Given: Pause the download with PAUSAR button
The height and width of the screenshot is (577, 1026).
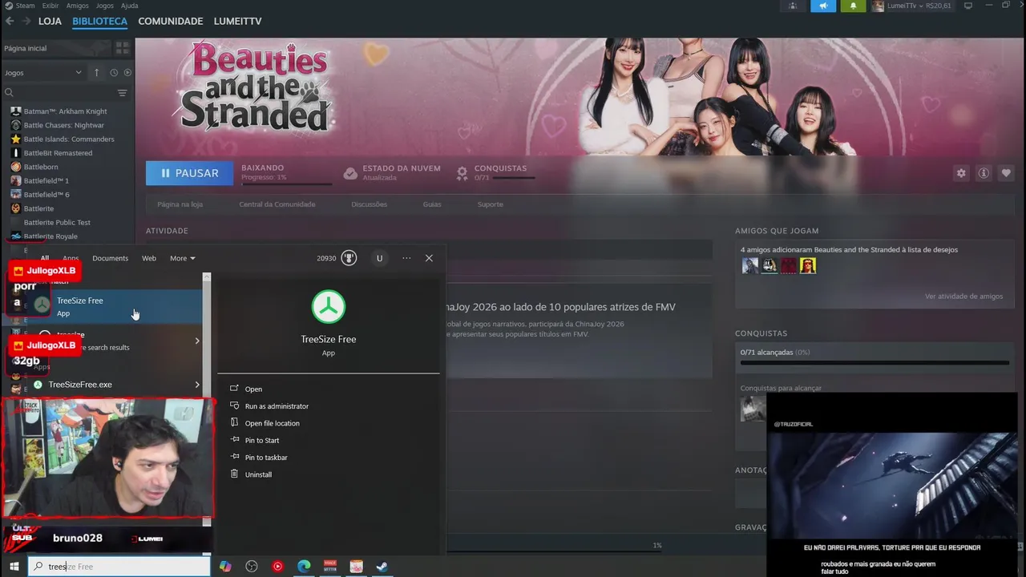Looking at the screenshot, I should click(x=189, y=173).
